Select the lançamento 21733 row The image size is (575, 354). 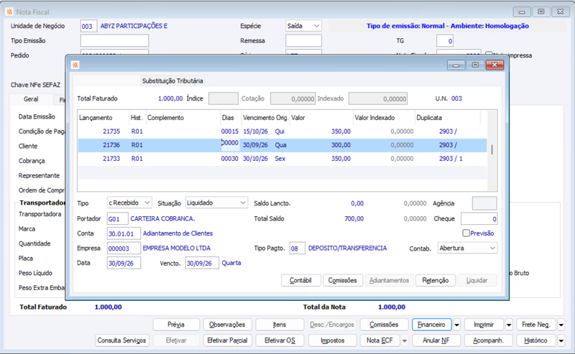pyautogui.click(x=282, y=159)
